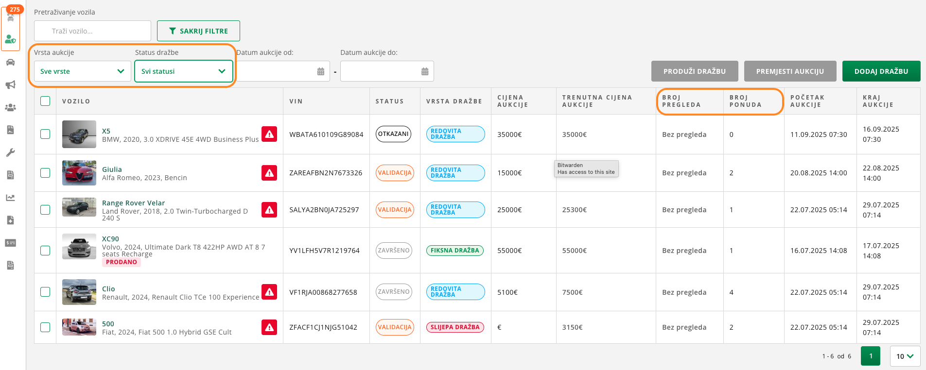
Task: Click the vehicle search input field
Action: pos(92,31)
